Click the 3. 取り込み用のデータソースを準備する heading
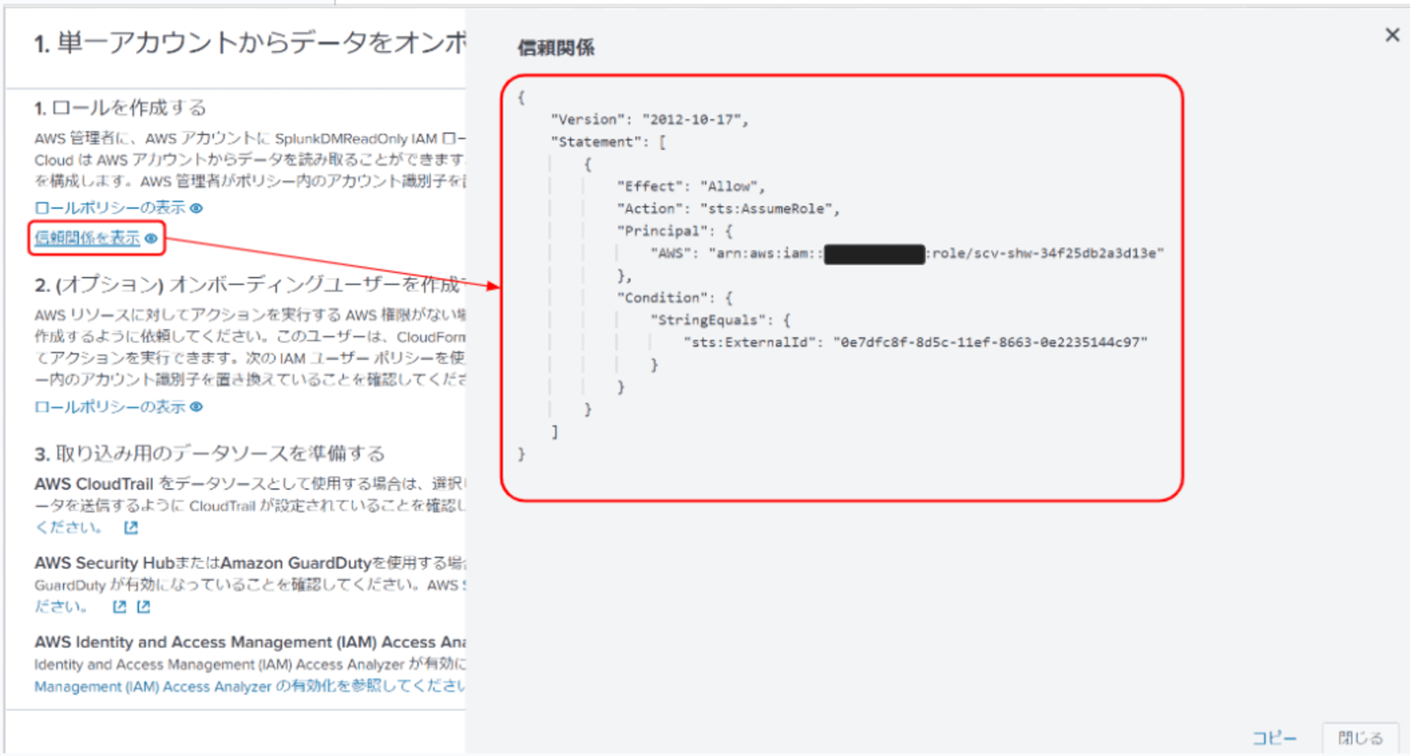Screen dimensions: 1410x756 point(209,453)
